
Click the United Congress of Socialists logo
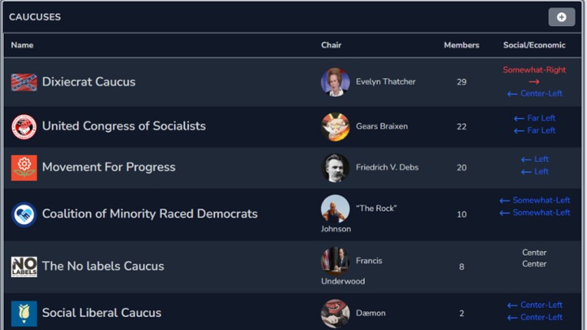coord(24,127)
